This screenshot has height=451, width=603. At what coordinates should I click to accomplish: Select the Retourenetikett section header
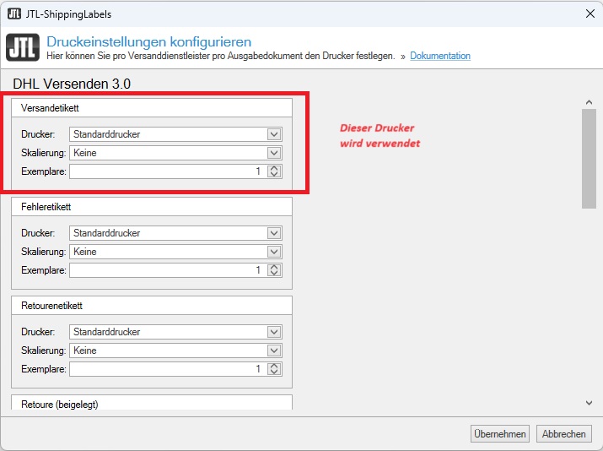pyautogui.click(x=152, y=306)
